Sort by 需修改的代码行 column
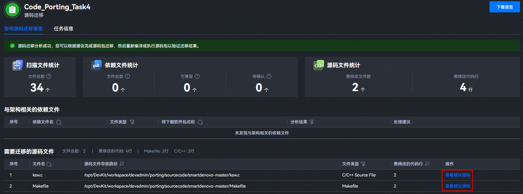The width and height of the screenshot is (523, 194). click(427, 164)
